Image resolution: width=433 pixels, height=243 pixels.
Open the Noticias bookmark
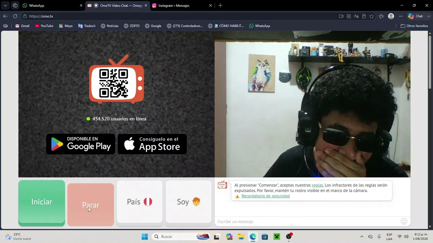point(110,26)
